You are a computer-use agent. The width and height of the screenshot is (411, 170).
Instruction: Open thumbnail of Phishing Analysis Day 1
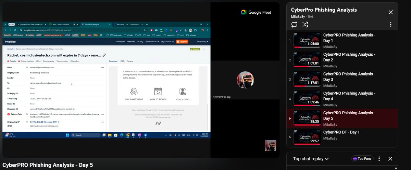[307, 41]
